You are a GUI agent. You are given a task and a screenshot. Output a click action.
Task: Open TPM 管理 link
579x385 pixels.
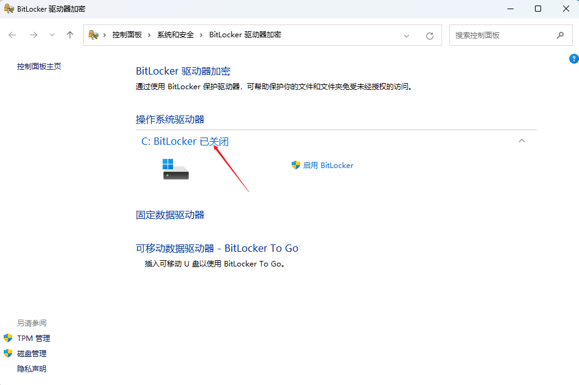coord(34,338)
